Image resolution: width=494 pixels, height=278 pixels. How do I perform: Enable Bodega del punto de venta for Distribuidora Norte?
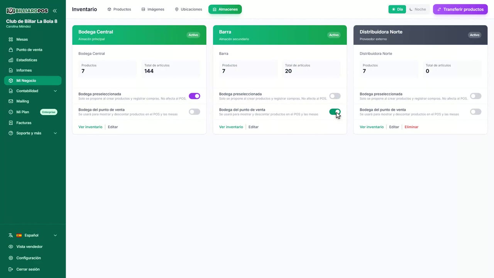coord(475,112)
